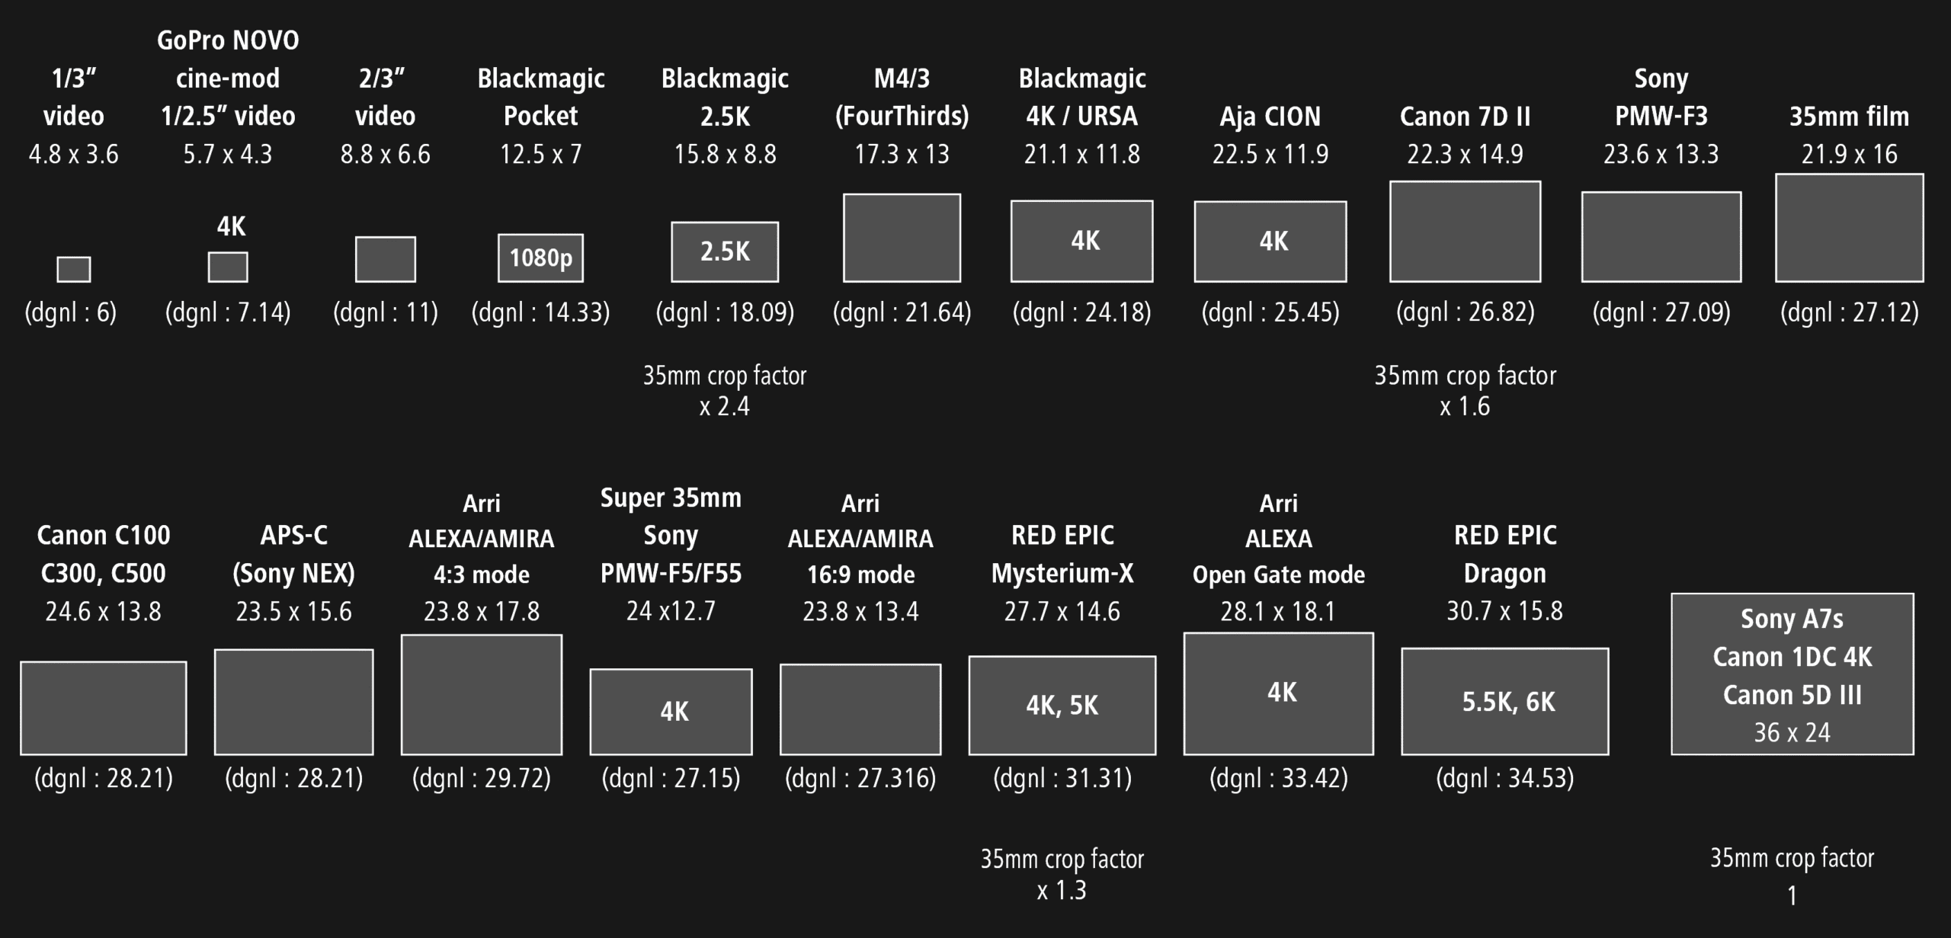Image resolution: width=1951 pixels, height=938 pixels.
Task: Click the APS-C (Sony NEX) sensor box
Action: pos(294,702)
